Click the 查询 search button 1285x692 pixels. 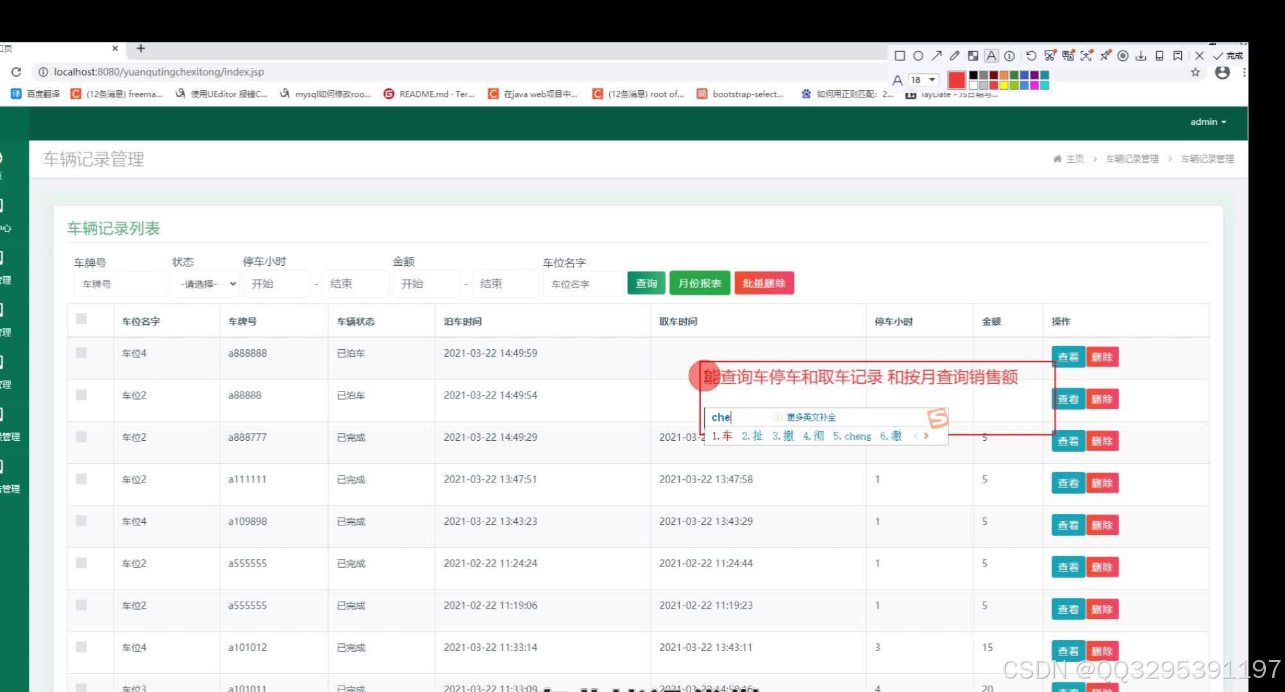646,283
